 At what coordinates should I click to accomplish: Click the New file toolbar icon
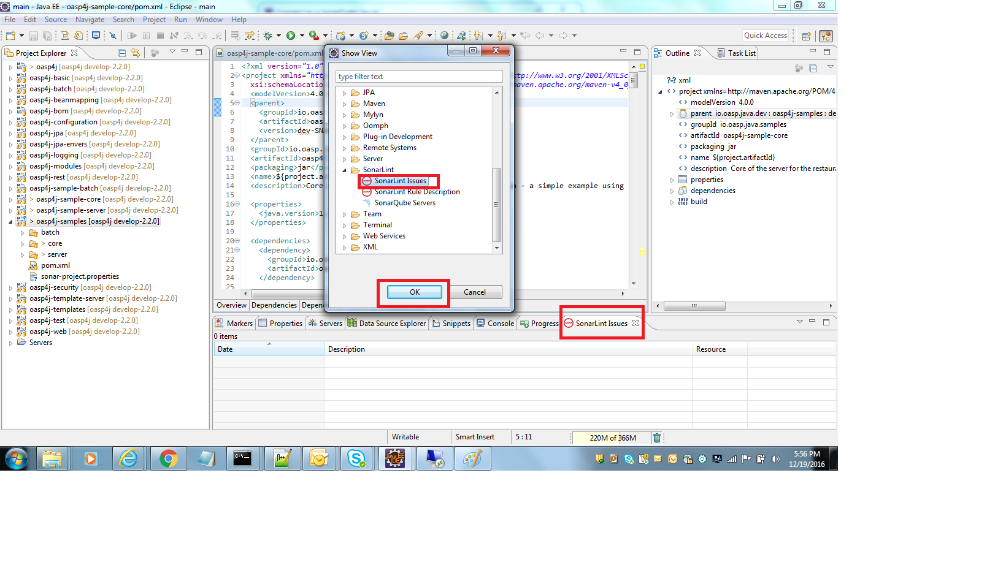(x=10, y=36)
